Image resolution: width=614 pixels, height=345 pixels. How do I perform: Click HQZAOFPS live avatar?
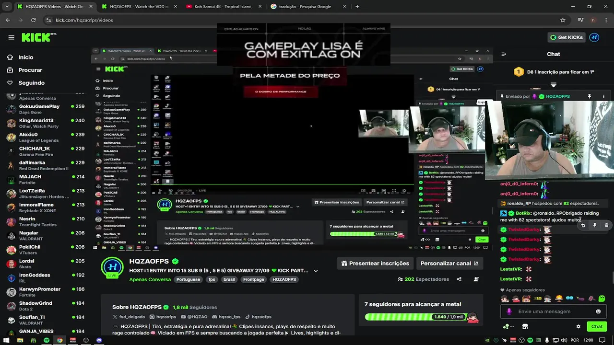[x=112, y=268]
